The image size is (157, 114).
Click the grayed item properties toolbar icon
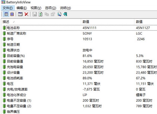coord(53,14)
